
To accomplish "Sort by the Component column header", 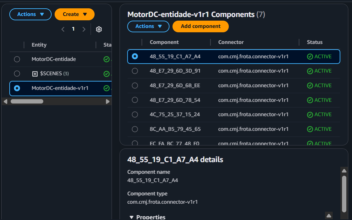I will (x=164, y=42).
